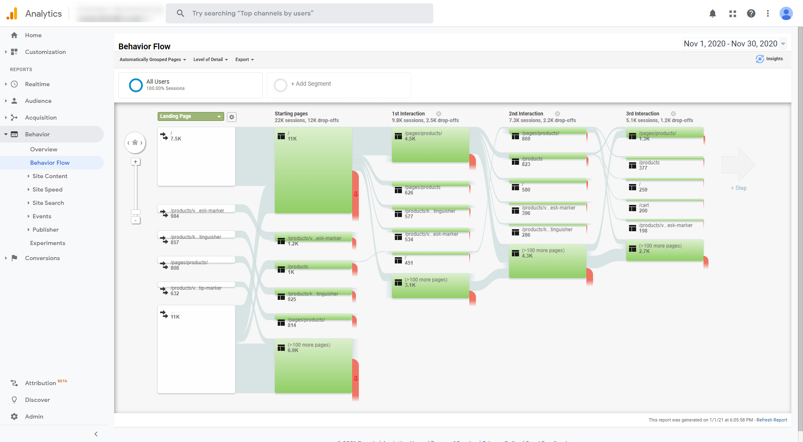The width and height of the screenshot is (803, 442).
Task: Collapse the sidebar with the chevron
Action: coord(96,434)
